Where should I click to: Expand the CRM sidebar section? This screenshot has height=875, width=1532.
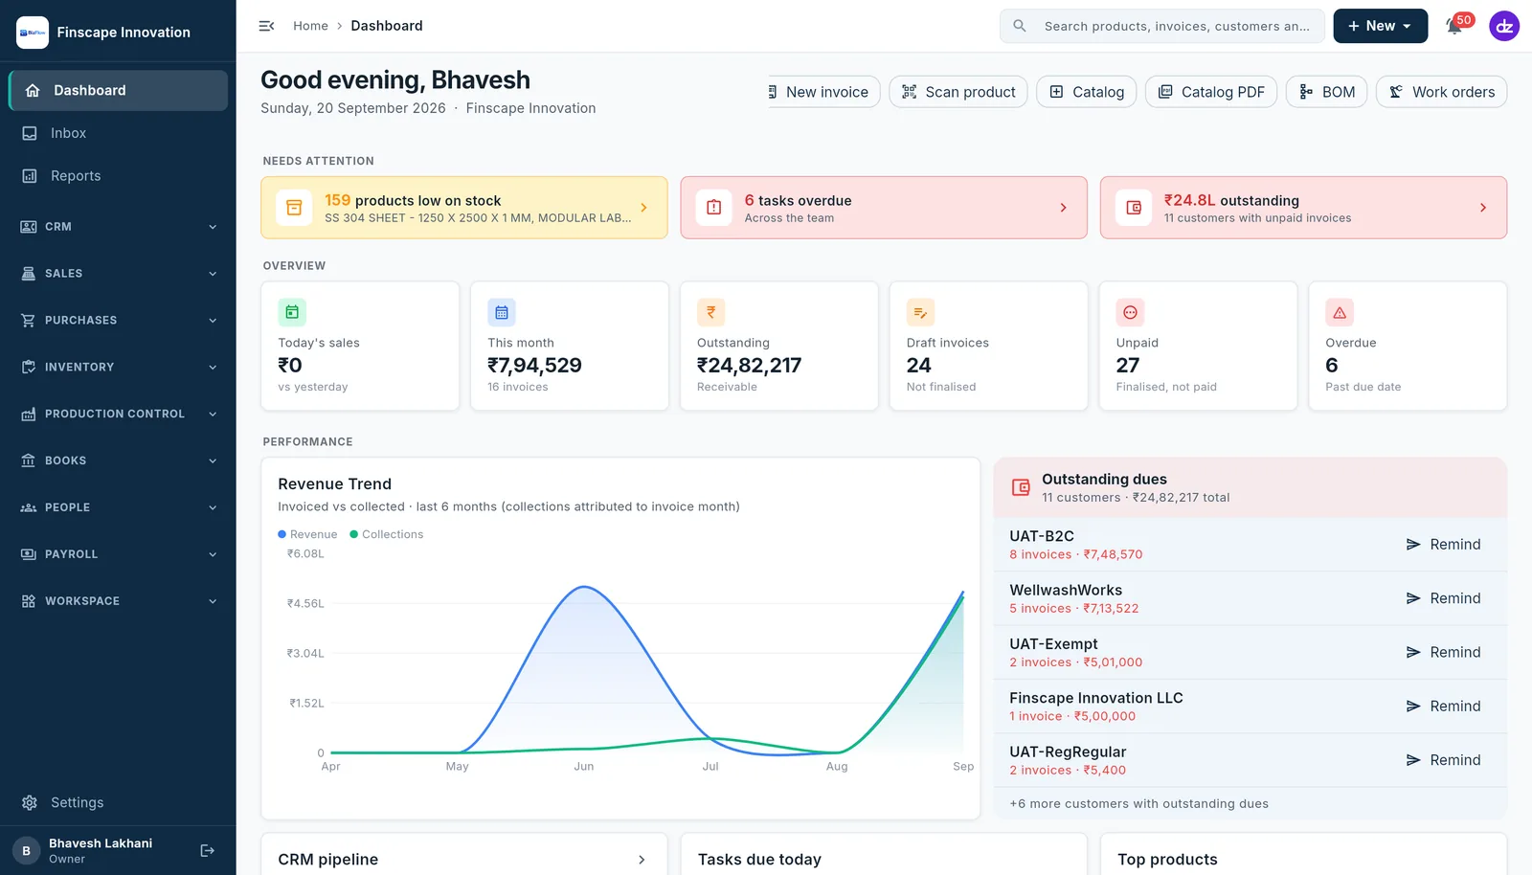point(119,227)
